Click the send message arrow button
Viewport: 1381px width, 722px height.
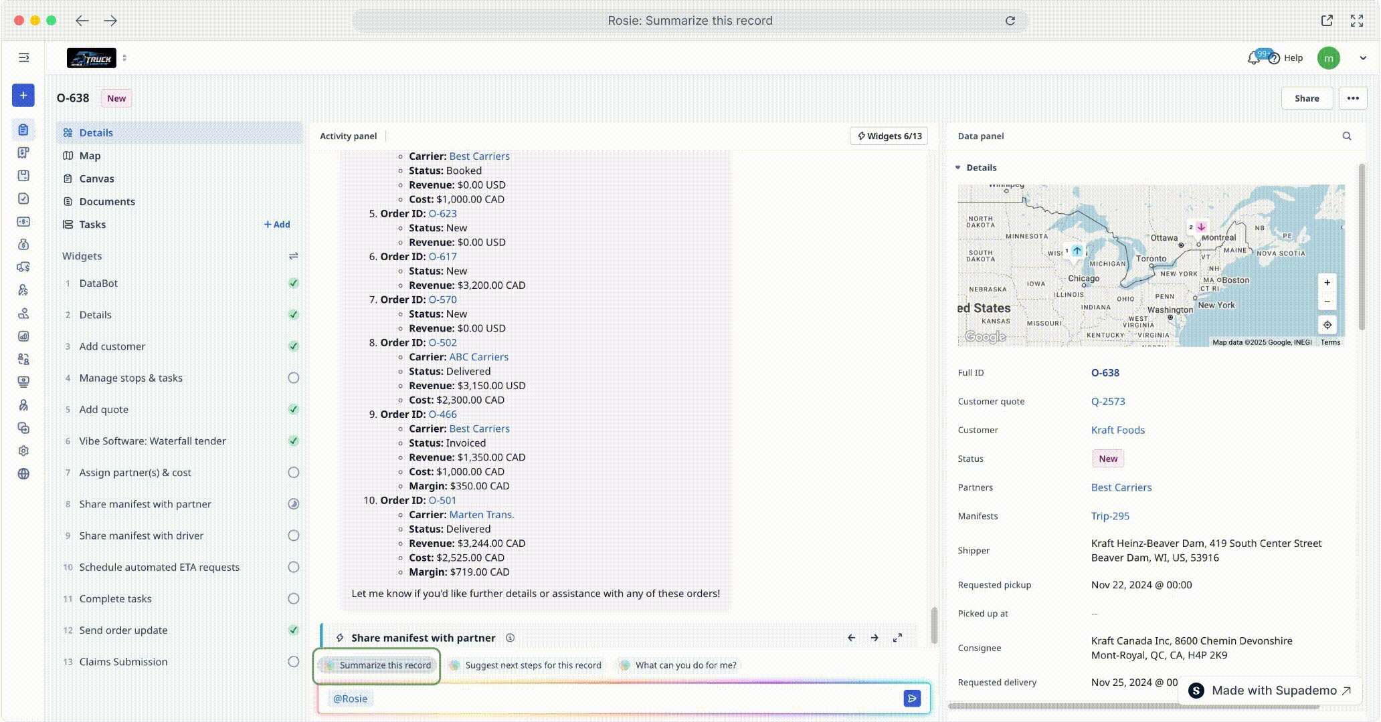911,699
